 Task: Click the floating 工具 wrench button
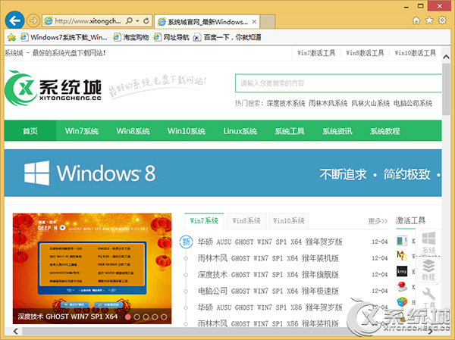tap(428, 298)
